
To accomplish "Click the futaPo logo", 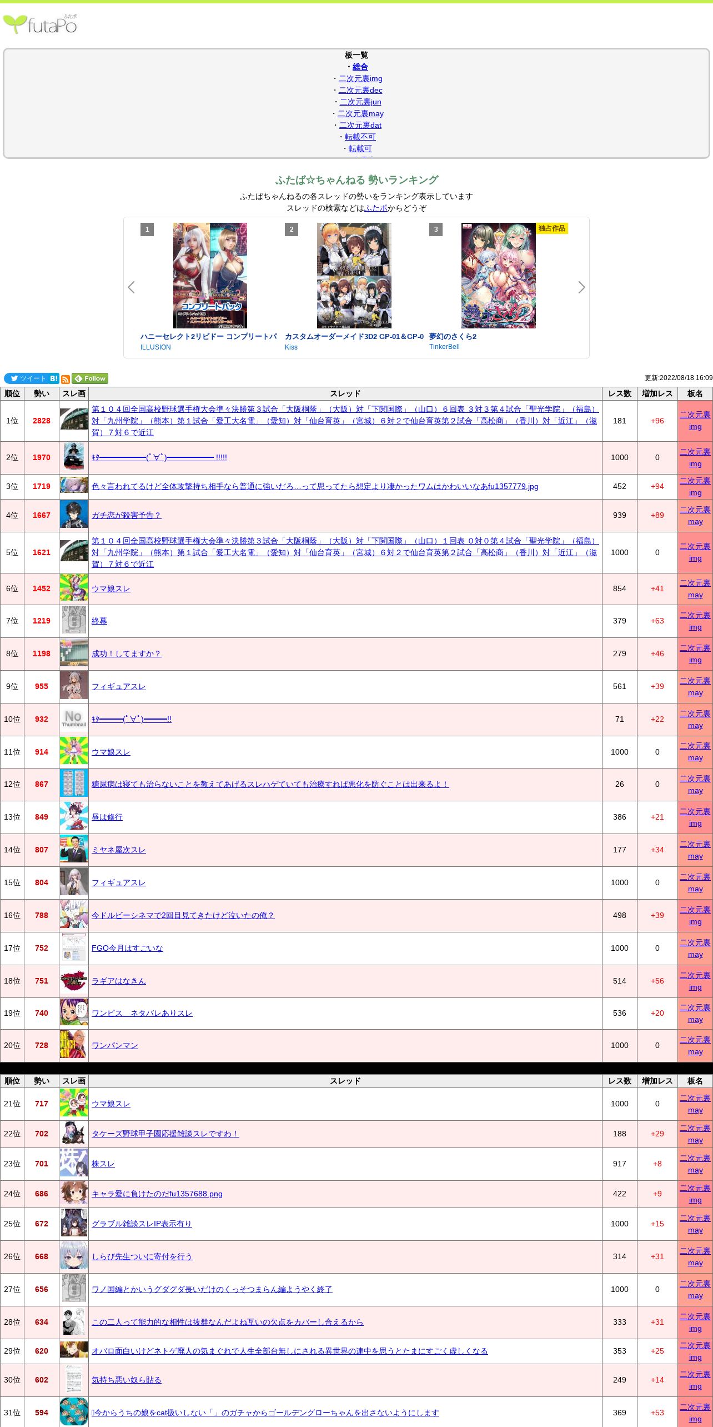I will [x=40, y=24].
